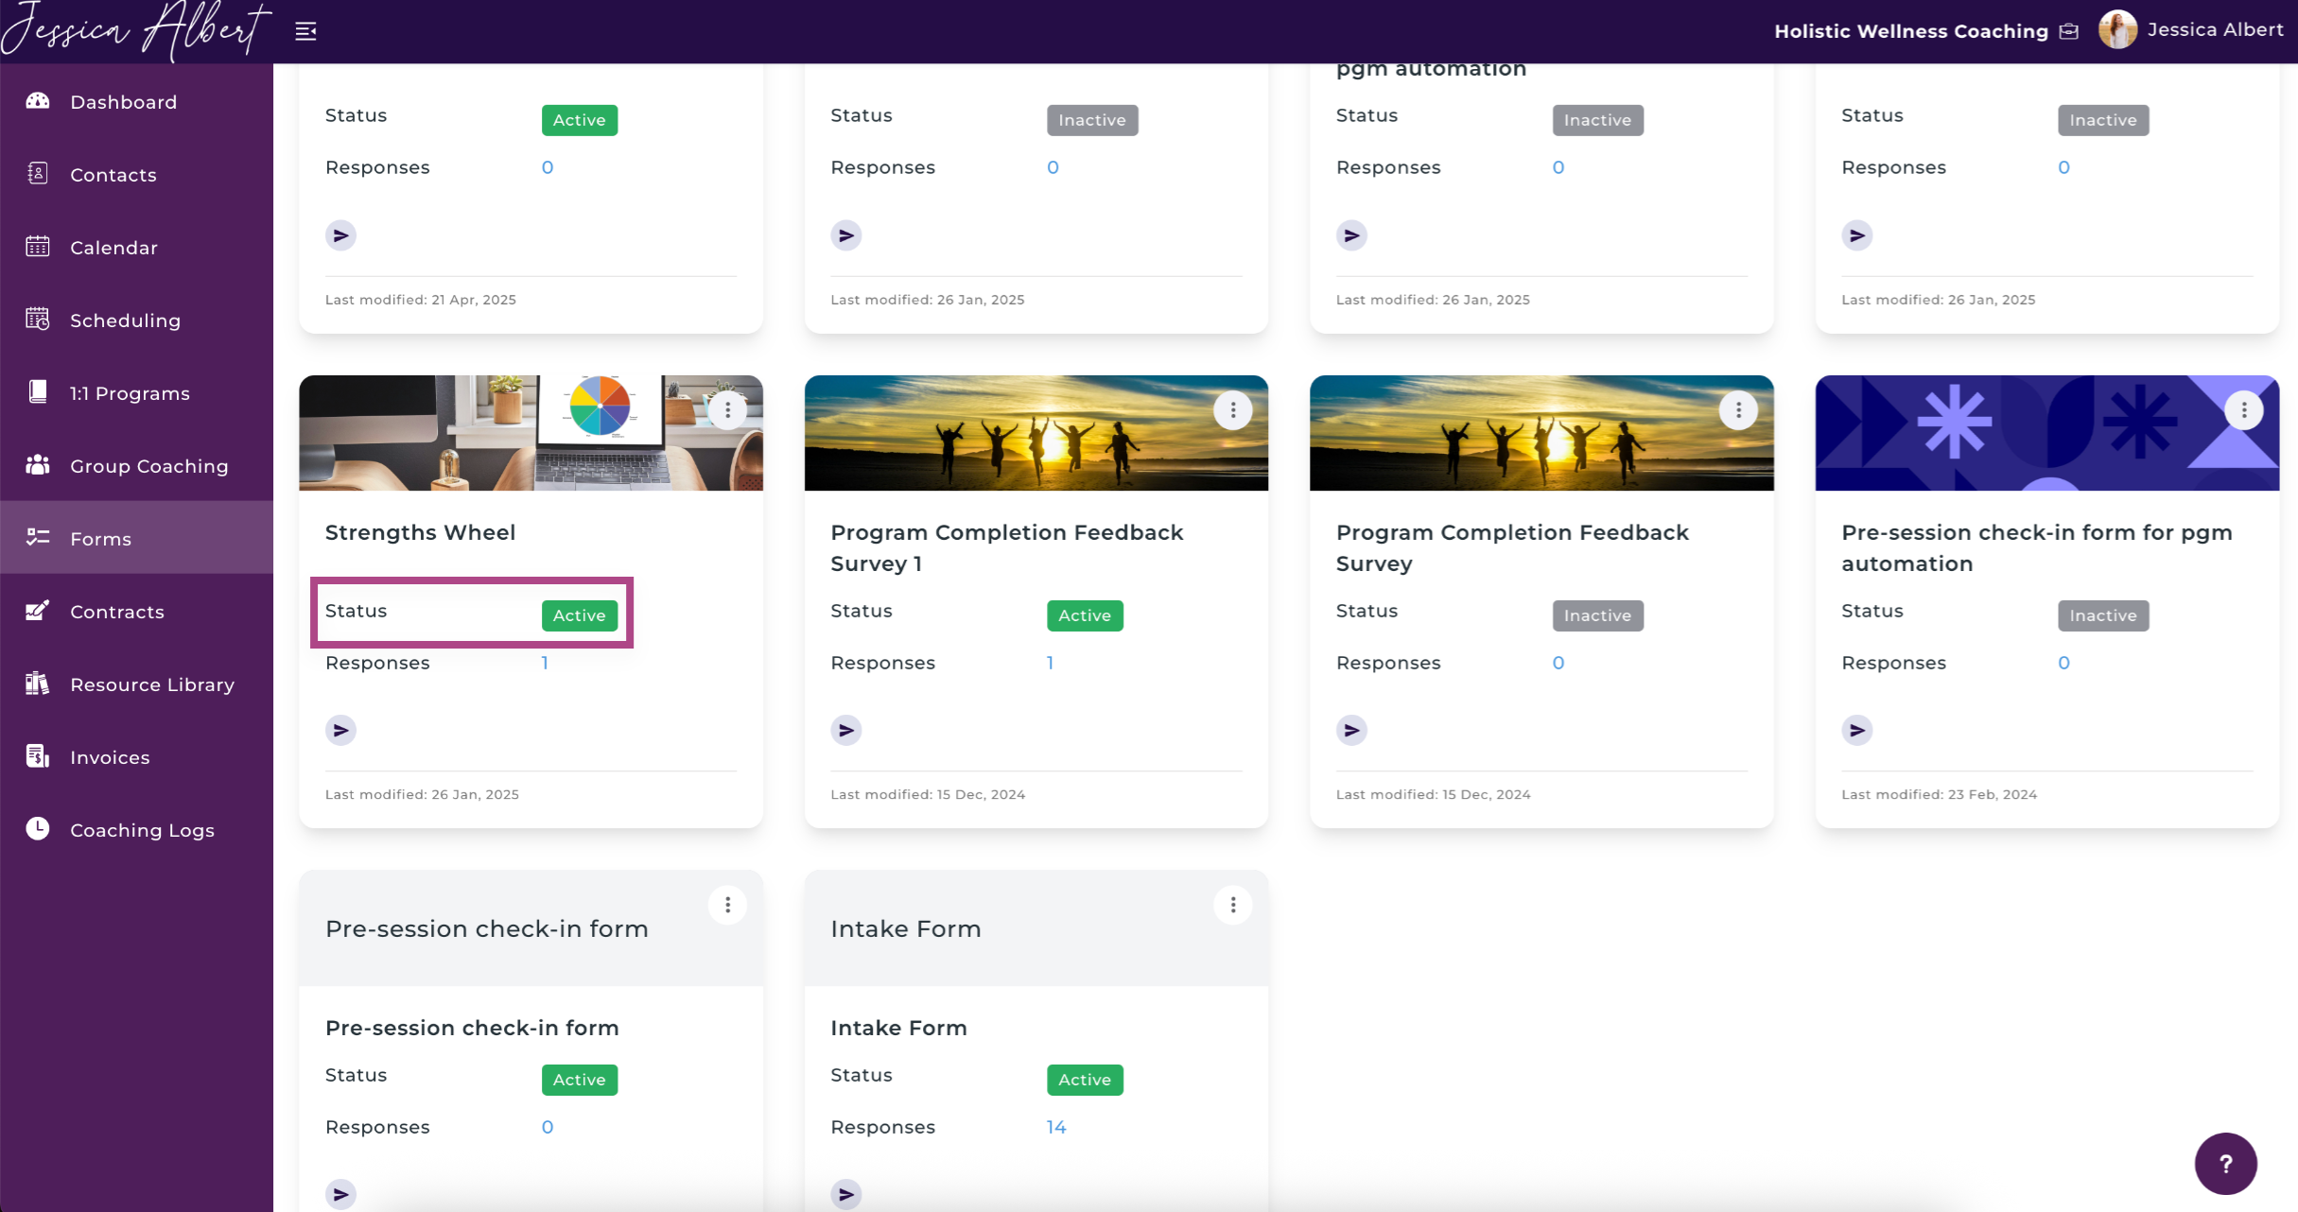
Task: Click Active status badge on Strengths Wheel
Action: pyautogui.click(x=580, y=615)
